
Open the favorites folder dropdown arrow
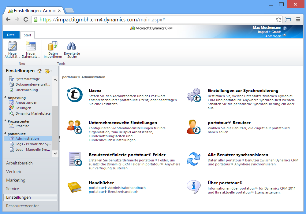[51, 71]
